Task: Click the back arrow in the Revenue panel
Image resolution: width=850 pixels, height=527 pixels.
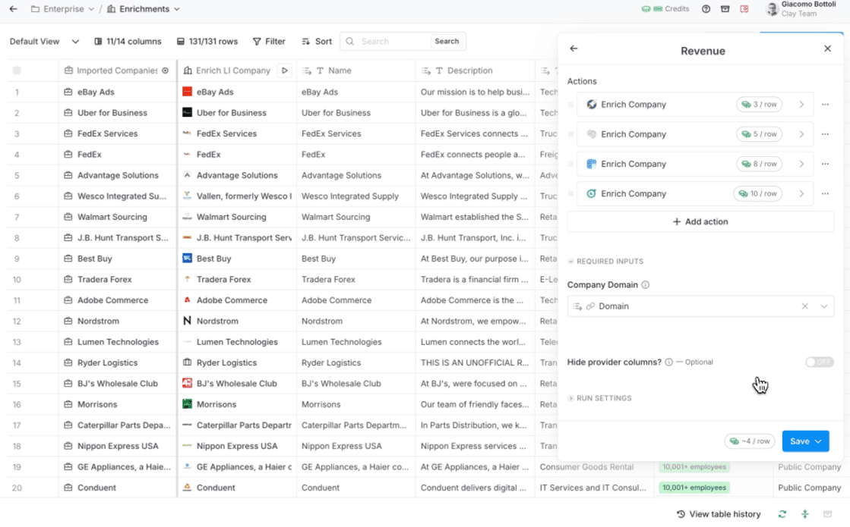Action: click(x=574, y=49)
